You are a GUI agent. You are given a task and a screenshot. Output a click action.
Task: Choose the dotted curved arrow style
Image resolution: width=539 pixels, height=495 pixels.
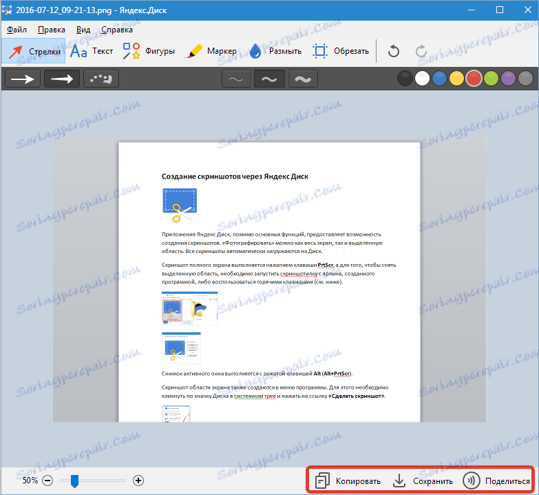coord(101,79)
